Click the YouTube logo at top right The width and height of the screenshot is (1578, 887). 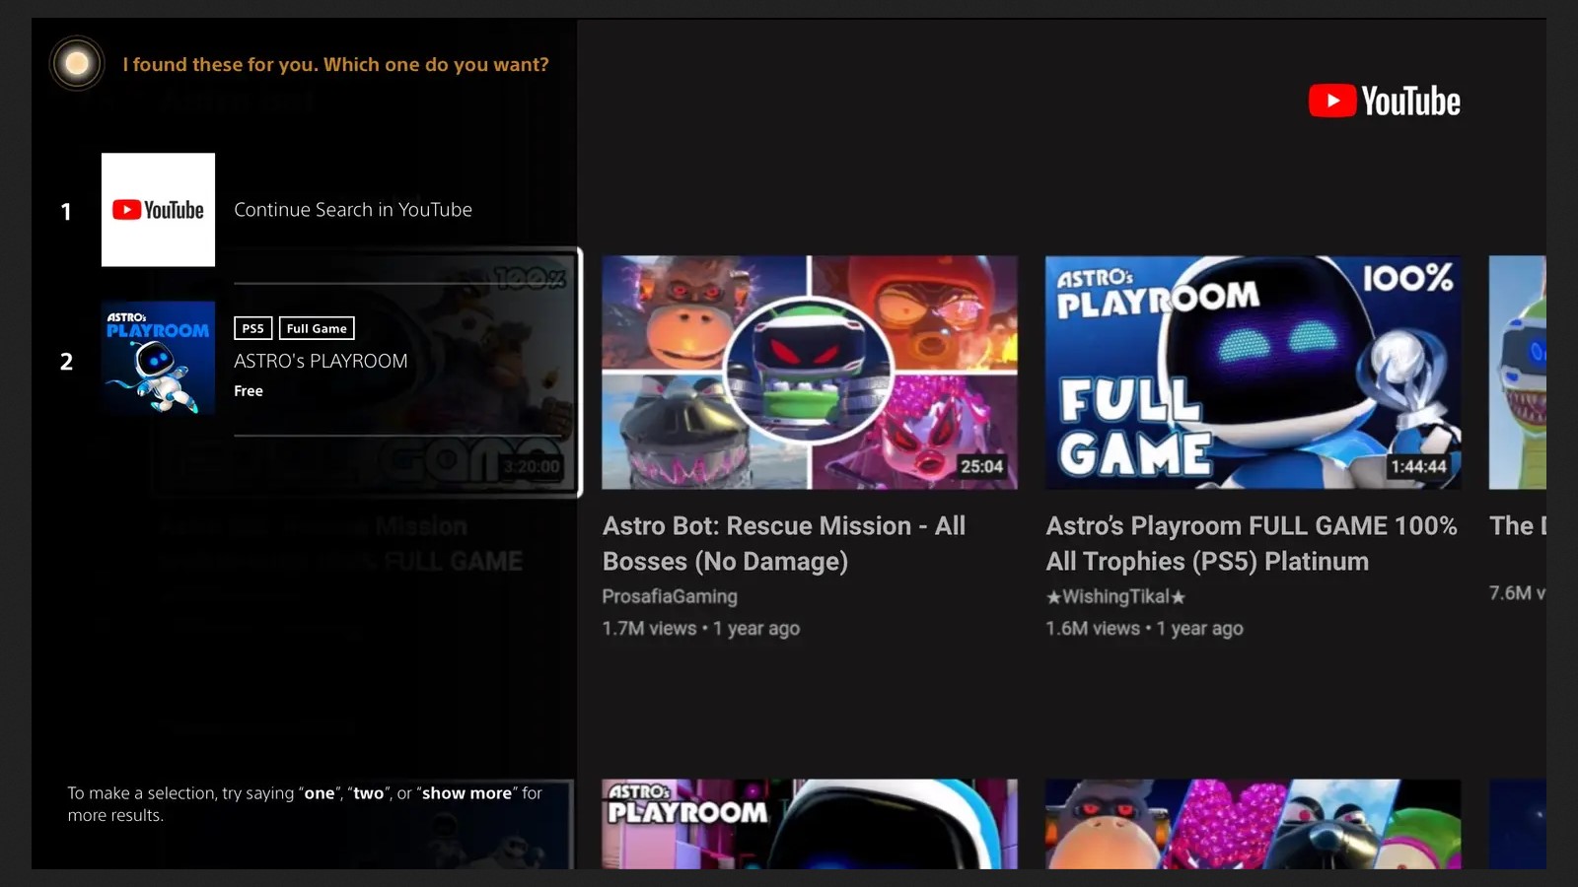1385,102
